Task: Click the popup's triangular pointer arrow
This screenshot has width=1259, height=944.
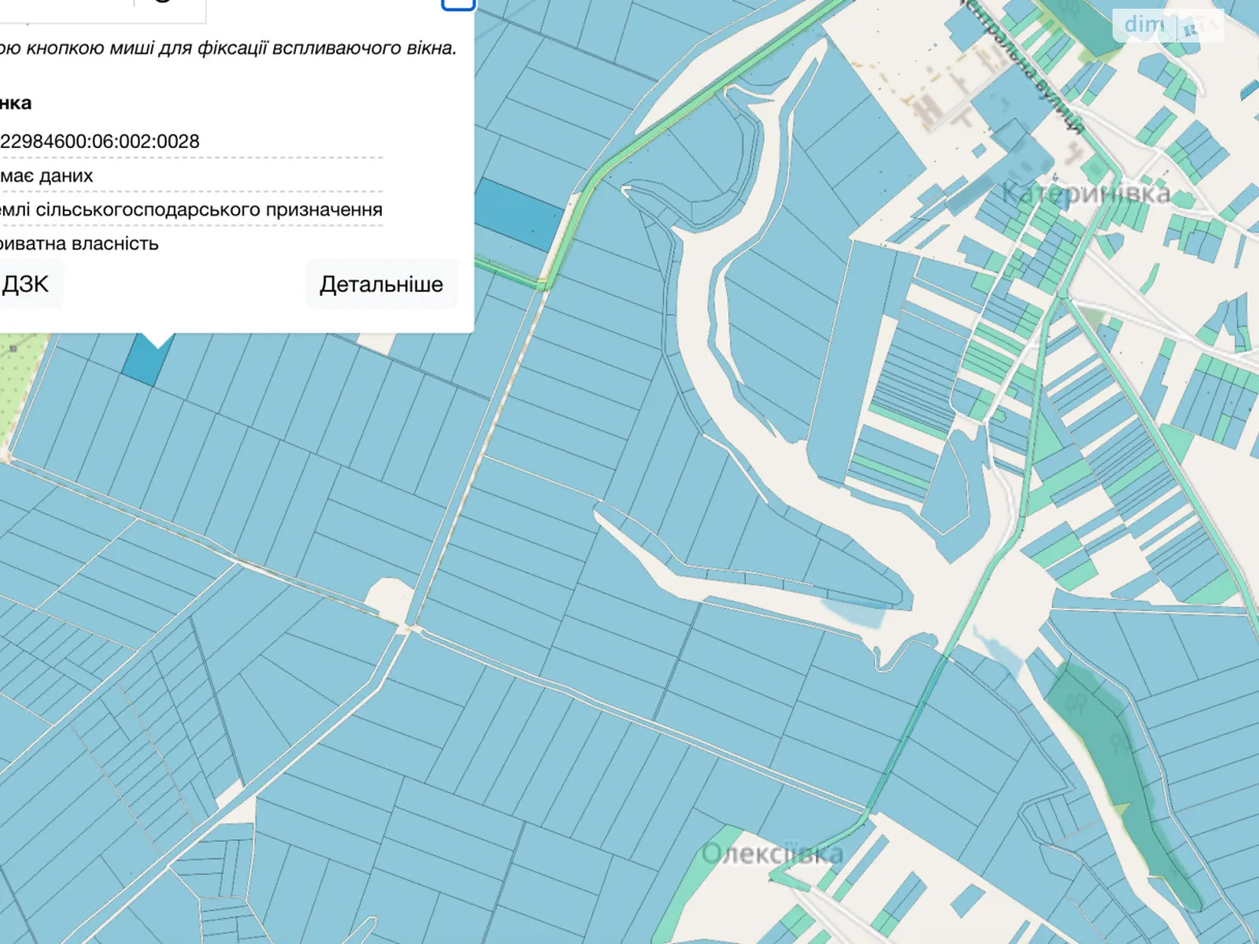Action: coord(157,340)
